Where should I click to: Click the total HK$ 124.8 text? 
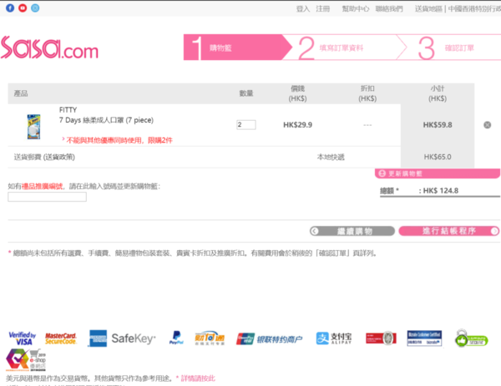(440, 191)
